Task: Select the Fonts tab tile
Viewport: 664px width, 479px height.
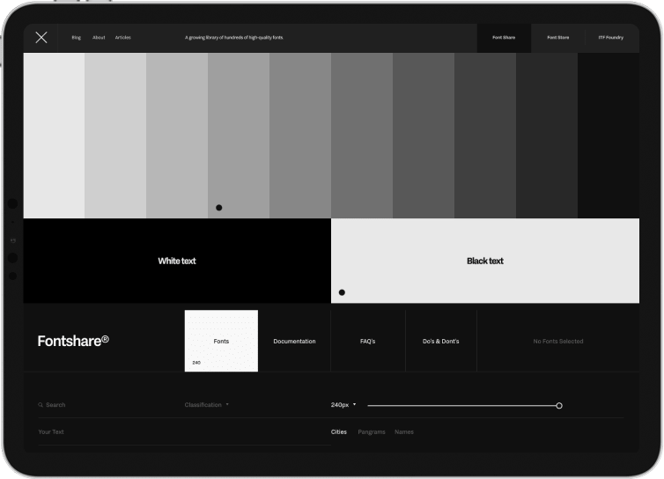Action: [x=221, y=341]
